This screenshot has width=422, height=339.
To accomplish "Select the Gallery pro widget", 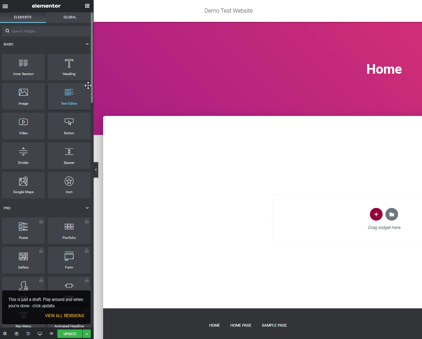I will (24, 260).
